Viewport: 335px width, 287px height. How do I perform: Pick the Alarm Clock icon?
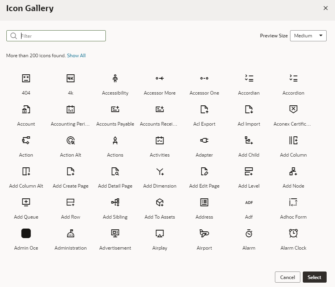[293, 233]
